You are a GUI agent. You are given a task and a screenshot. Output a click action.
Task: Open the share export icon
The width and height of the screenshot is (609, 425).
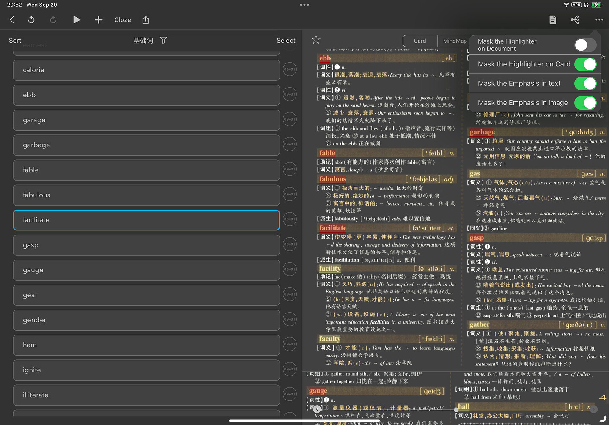coord(145,20)
